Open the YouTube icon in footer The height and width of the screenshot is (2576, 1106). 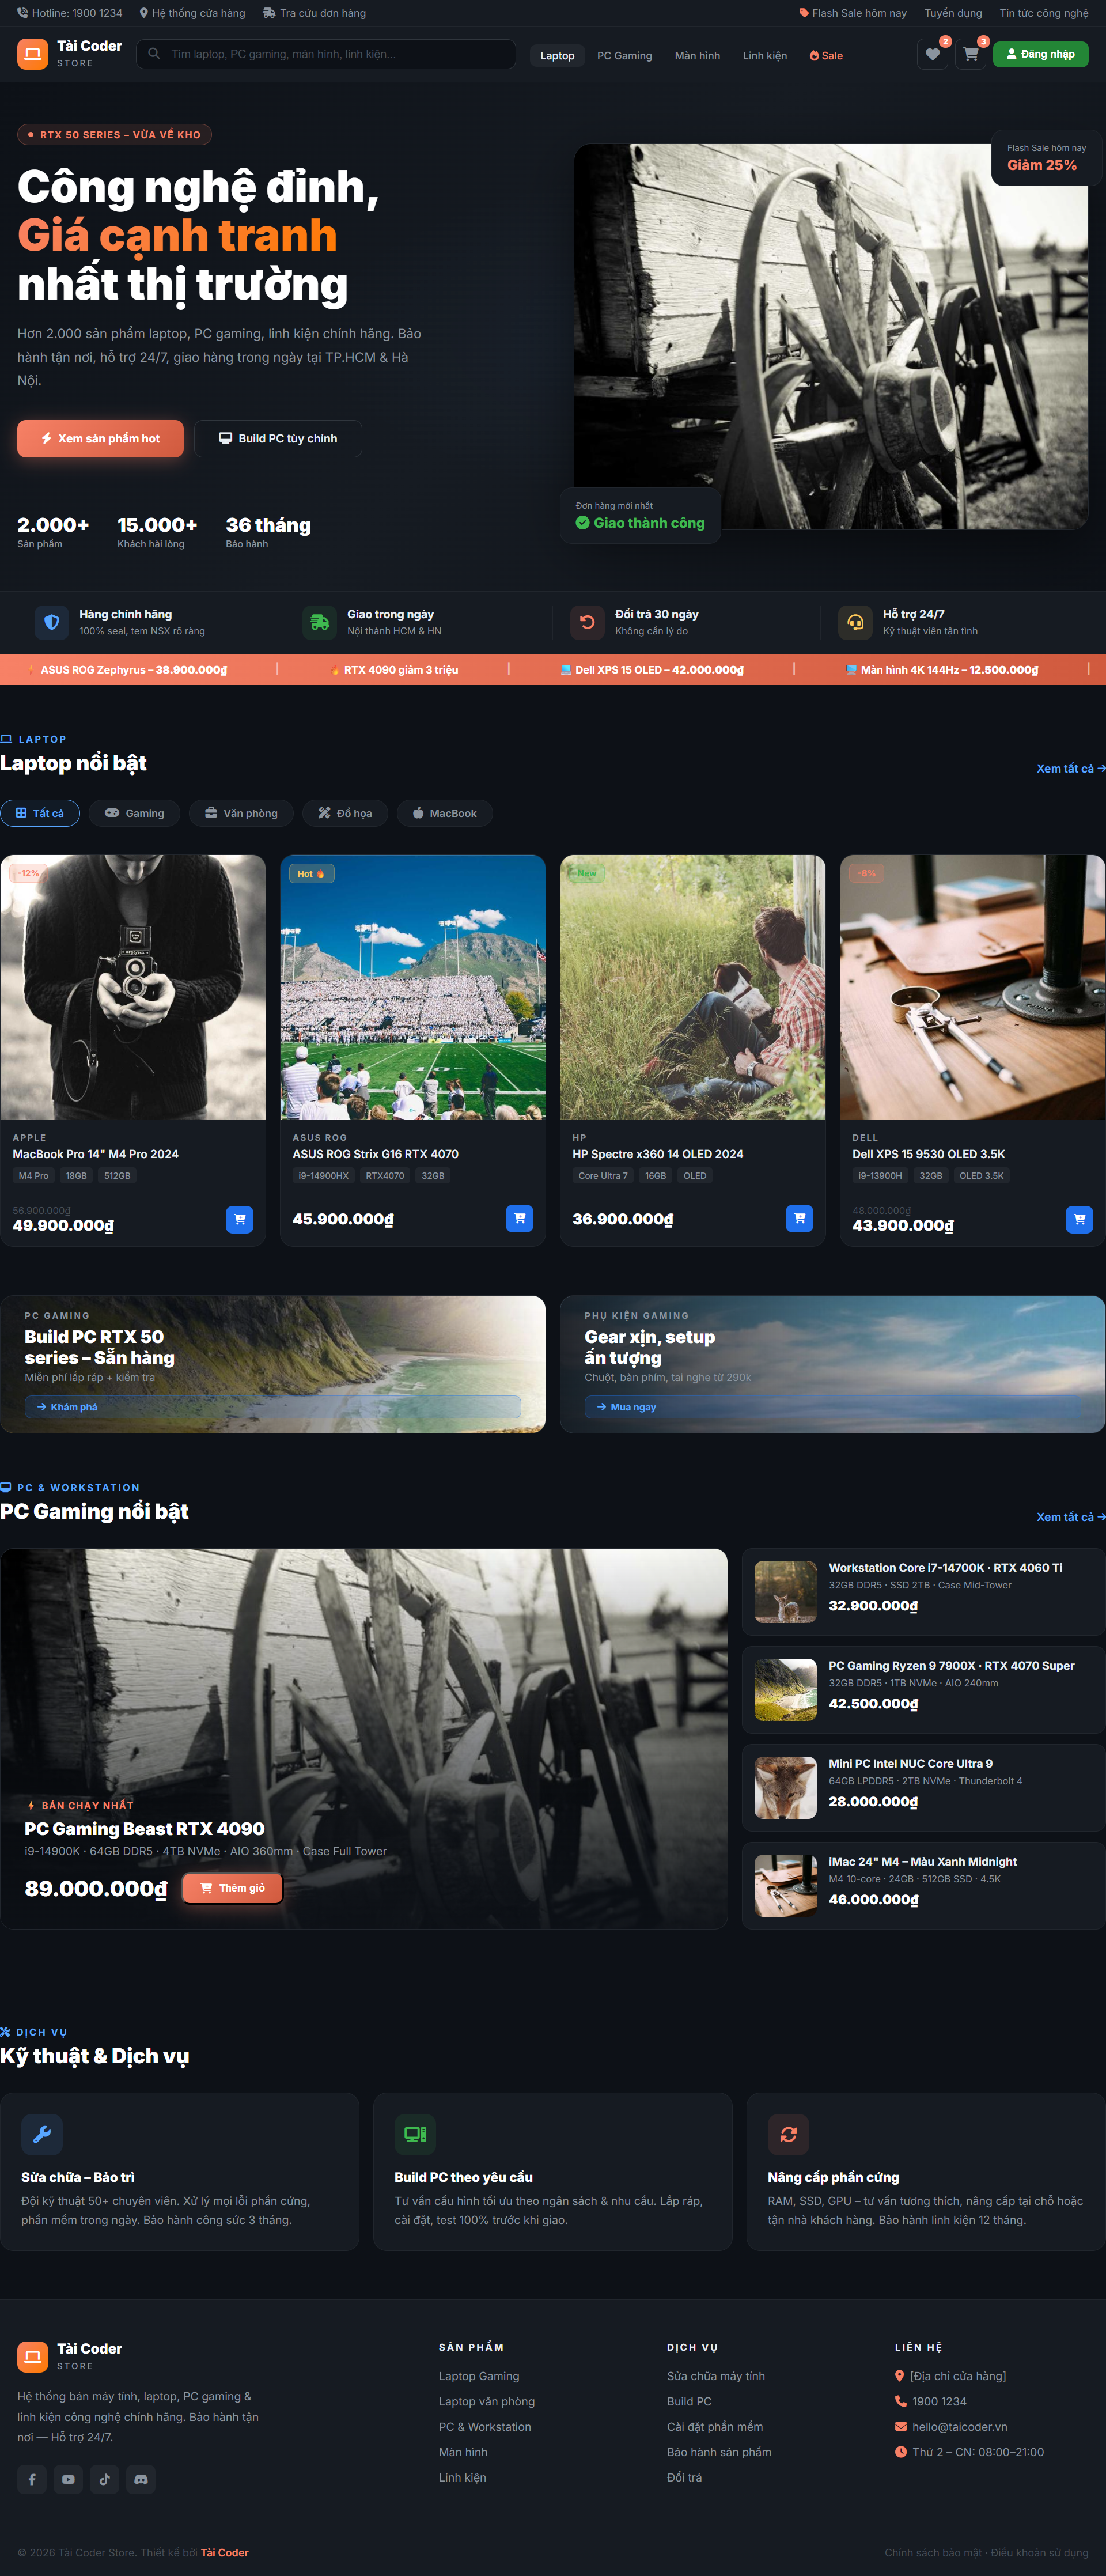coord(68,2479)
